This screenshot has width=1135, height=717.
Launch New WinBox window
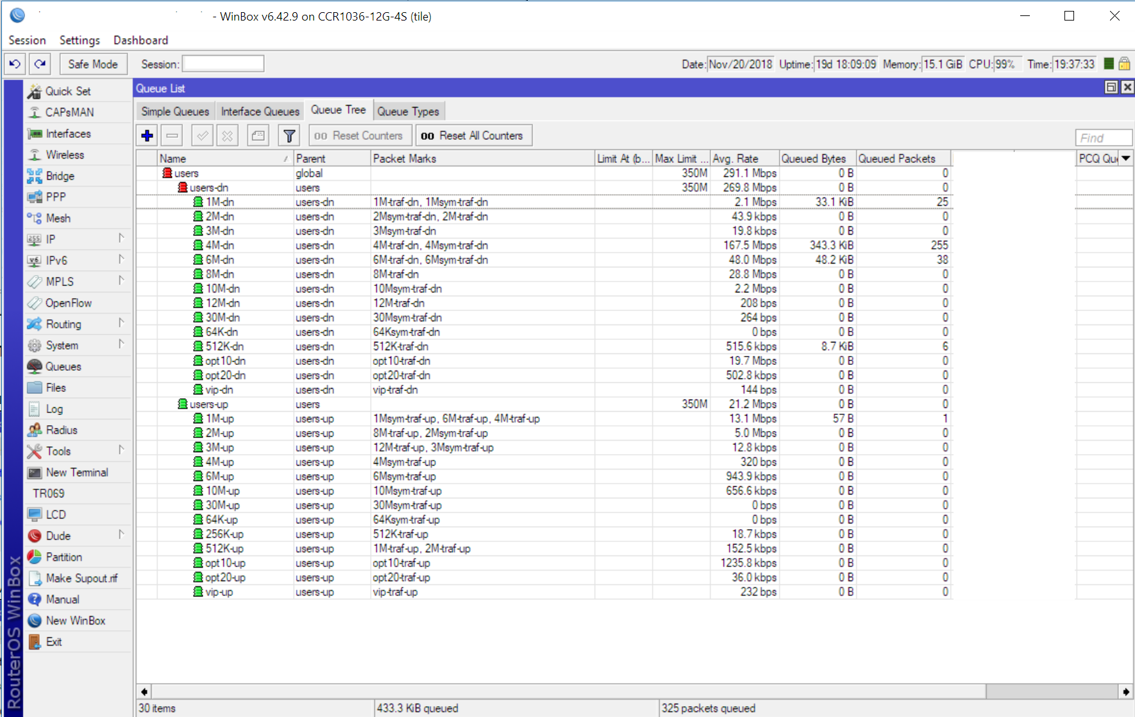[78, 620]
